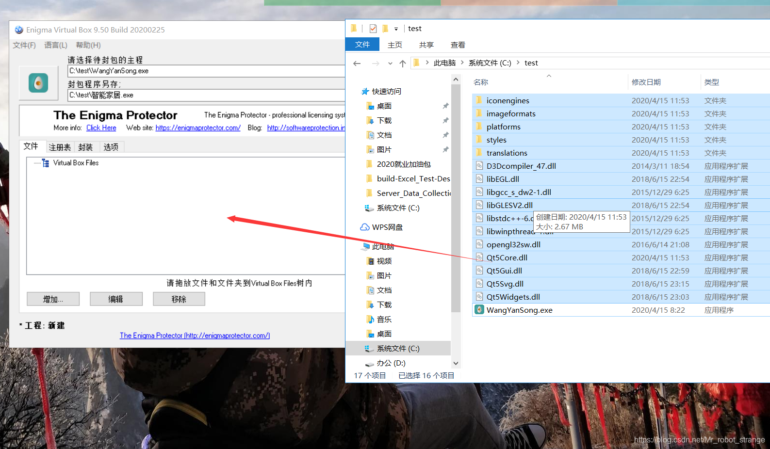Expand the chevron after 系统文件 (C:) breadcrumb

[518, 63]
